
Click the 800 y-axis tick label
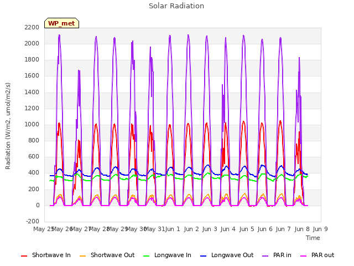(x=34, y=140)
